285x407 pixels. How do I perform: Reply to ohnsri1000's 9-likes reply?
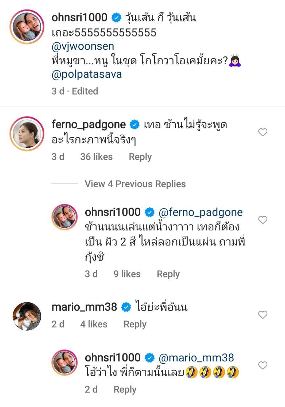(x=168, y=274)
